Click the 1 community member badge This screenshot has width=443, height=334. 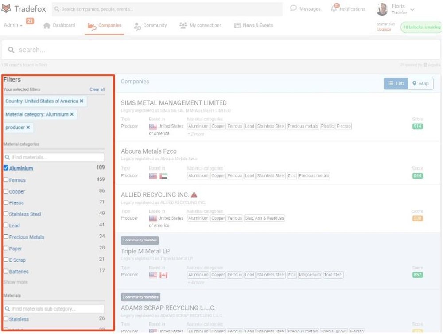(x=140, y=240)
